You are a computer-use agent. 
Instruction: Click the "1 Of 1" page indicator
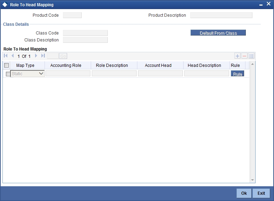coord(24,56)
